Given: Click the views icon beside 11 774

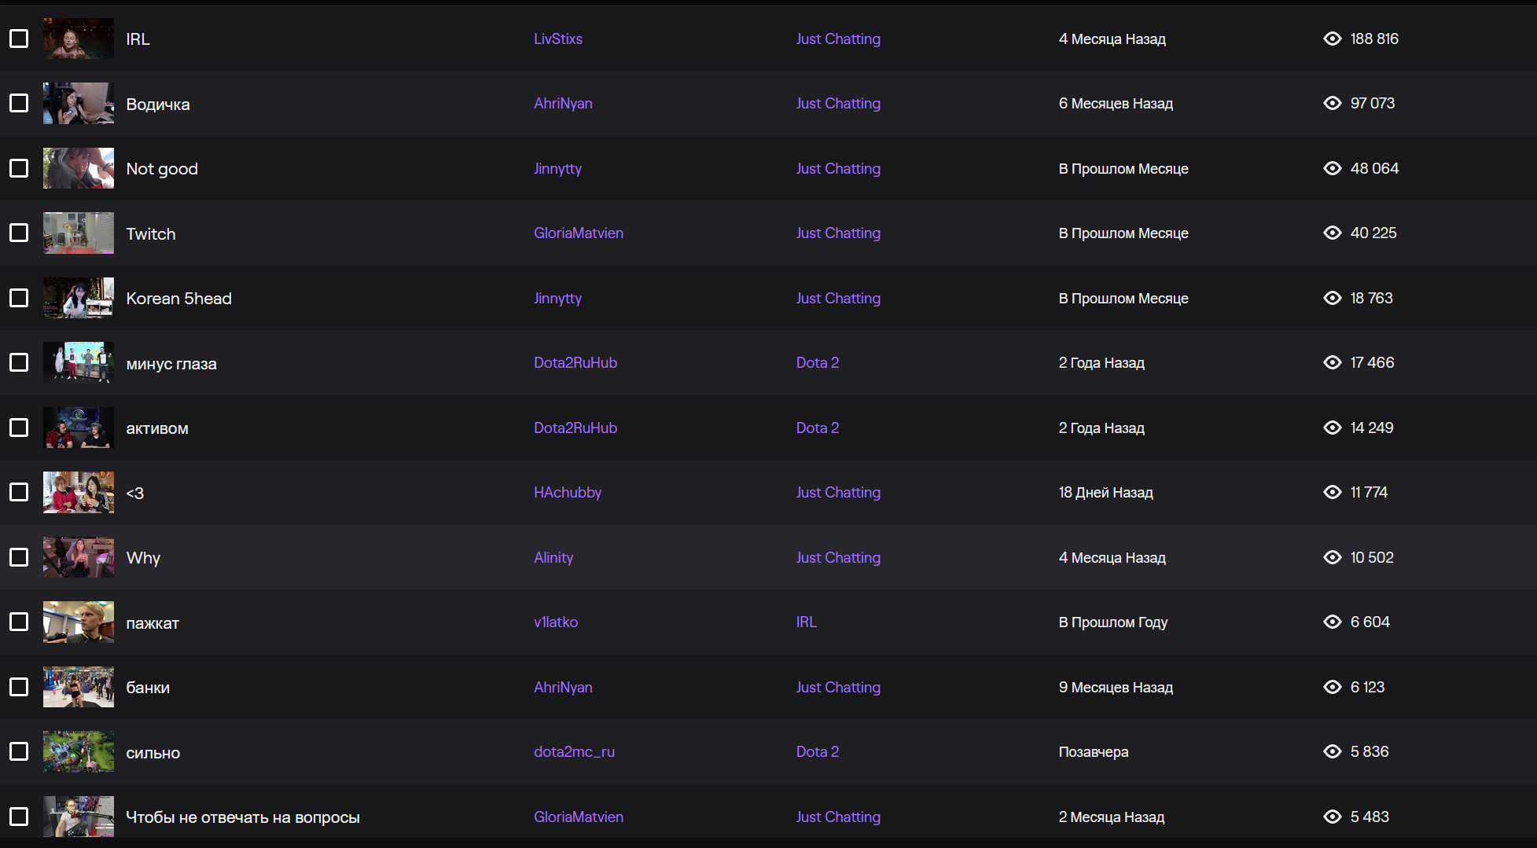Looking at the screenshot, I should tap(1332, 492).
